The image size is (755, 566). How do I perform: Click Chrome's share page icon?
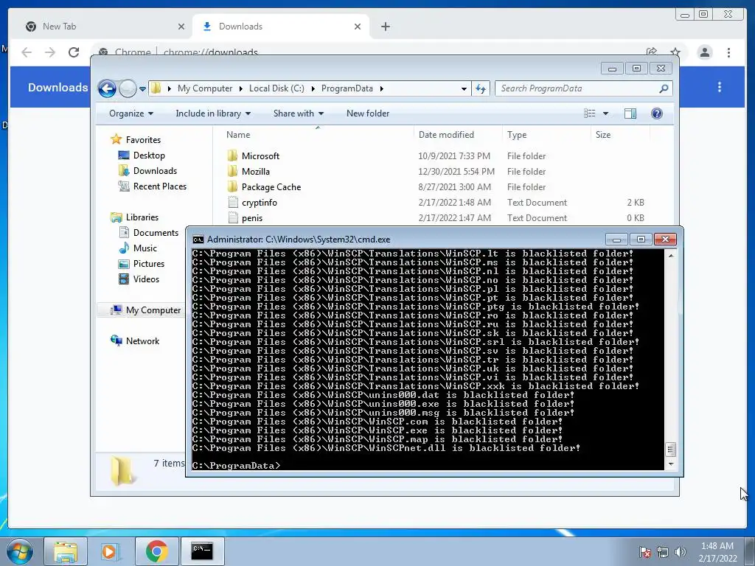coord(652,52)
